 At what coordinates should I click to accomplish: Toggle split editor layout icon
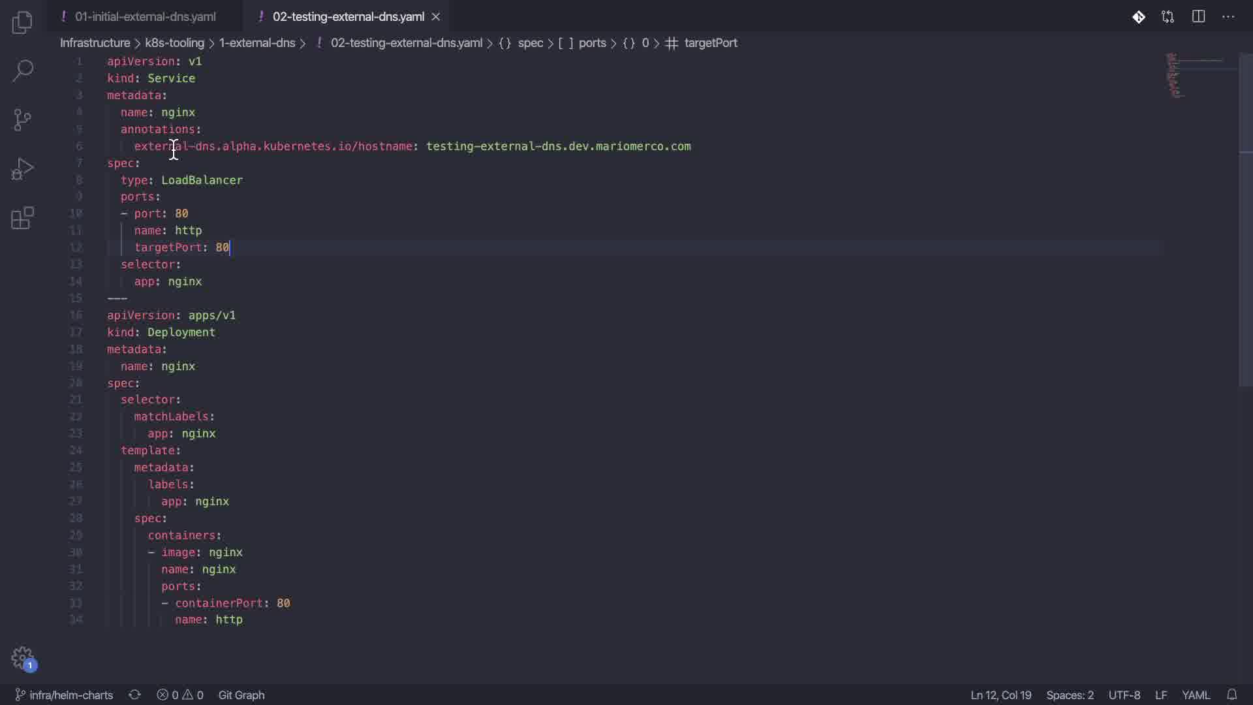(x=1198, y=17)
